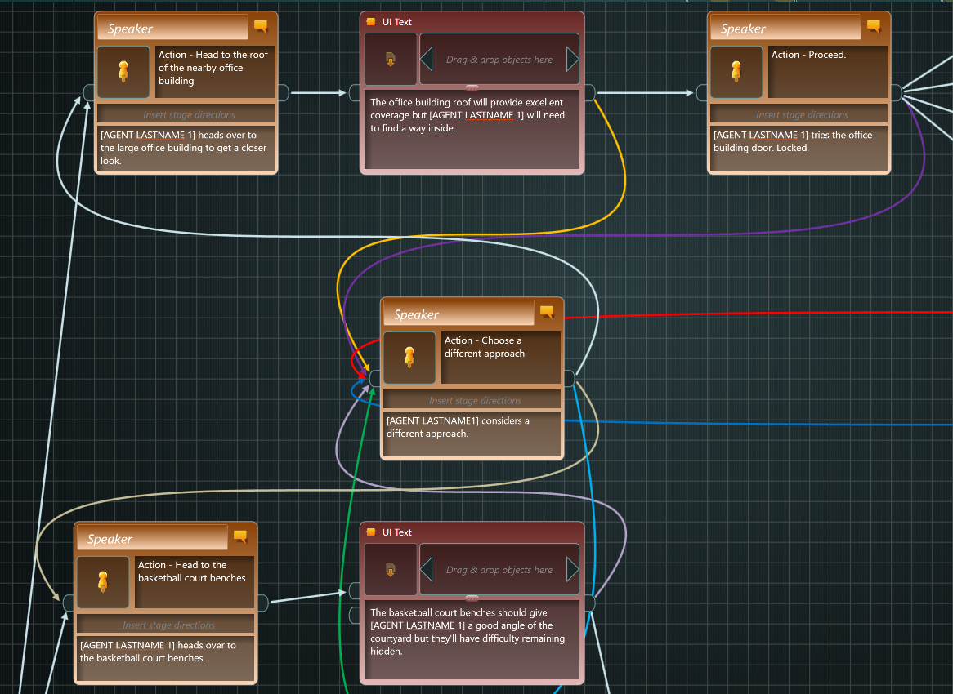The width and height of the screenshot is (953, 694).
Task: Click 'Action - Head to the basketball court benches' text
Action: pyautogui.click(x=191, y=572)
